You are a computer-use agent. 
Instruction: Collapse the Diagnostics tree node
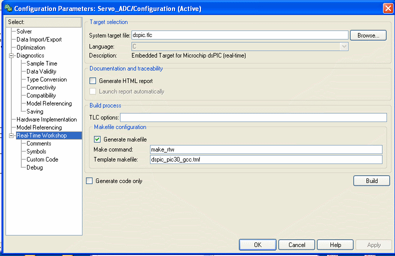[11, 55]
